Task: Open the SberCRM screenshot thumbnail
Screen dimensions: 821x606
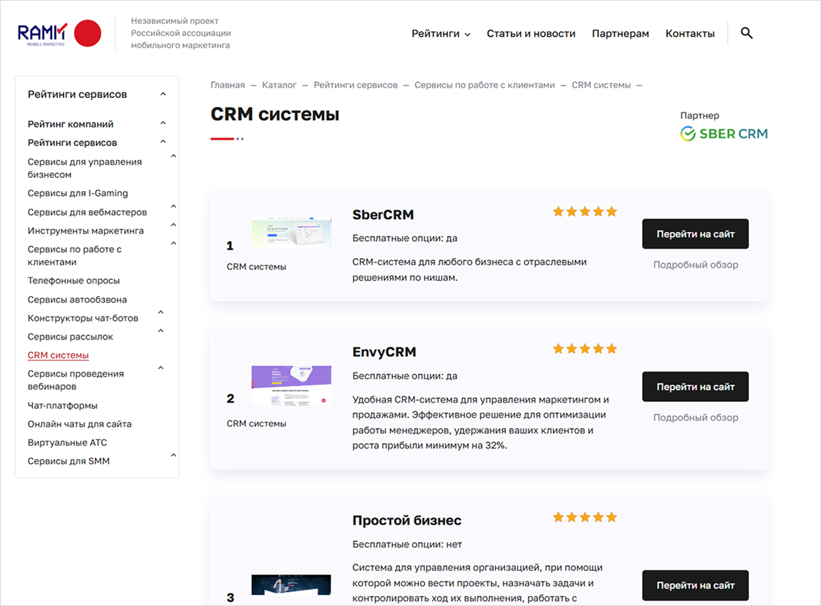Action: (291, 233)
